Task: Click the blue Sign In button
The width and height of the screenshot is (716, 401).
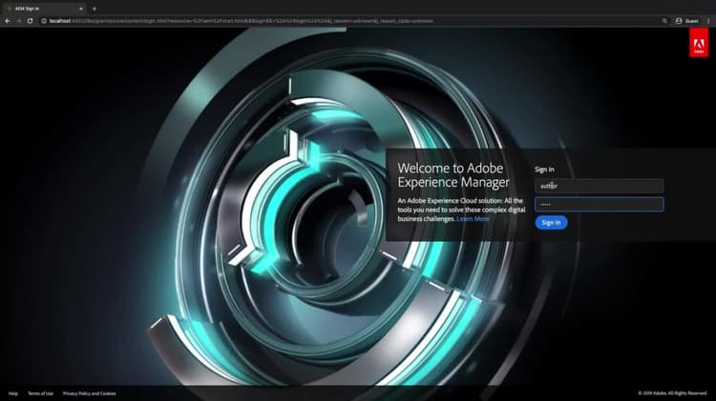Action: click(551, 222)
